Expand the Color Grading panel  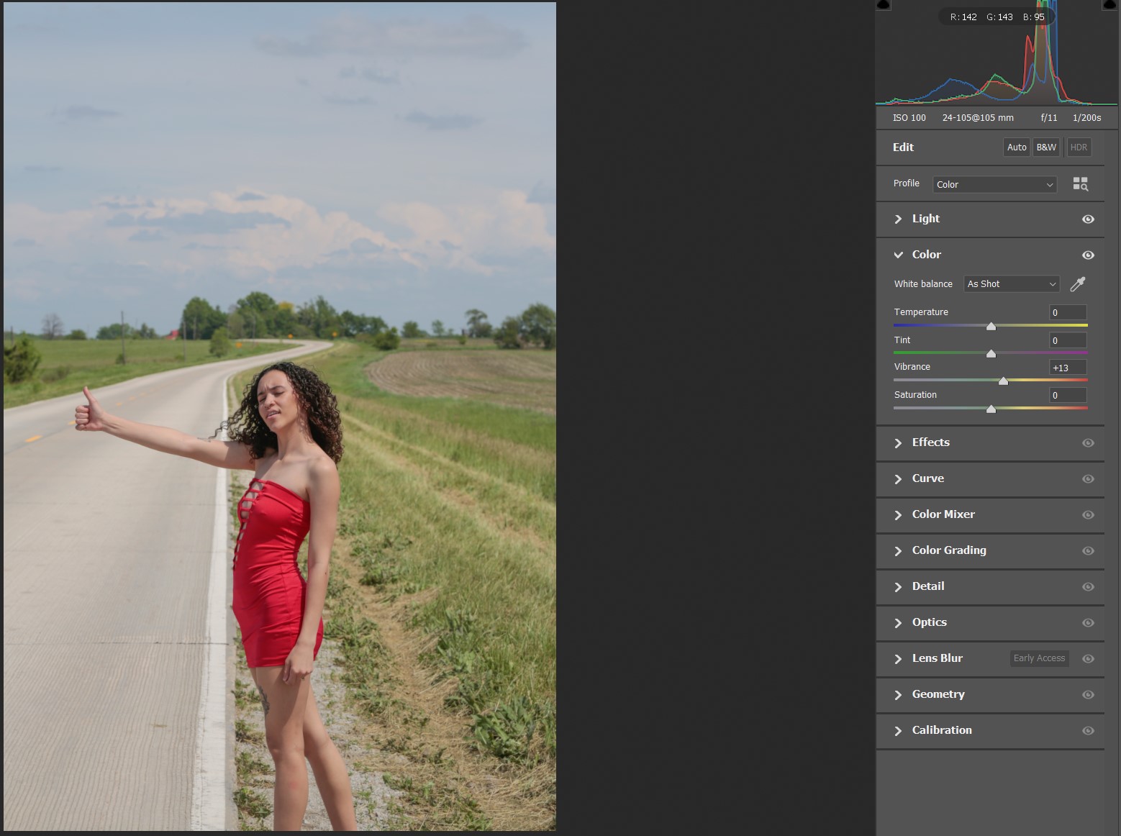[x=898, y=551]
